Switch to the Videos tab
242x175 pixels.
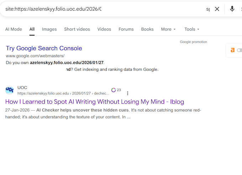coord(104,29)
